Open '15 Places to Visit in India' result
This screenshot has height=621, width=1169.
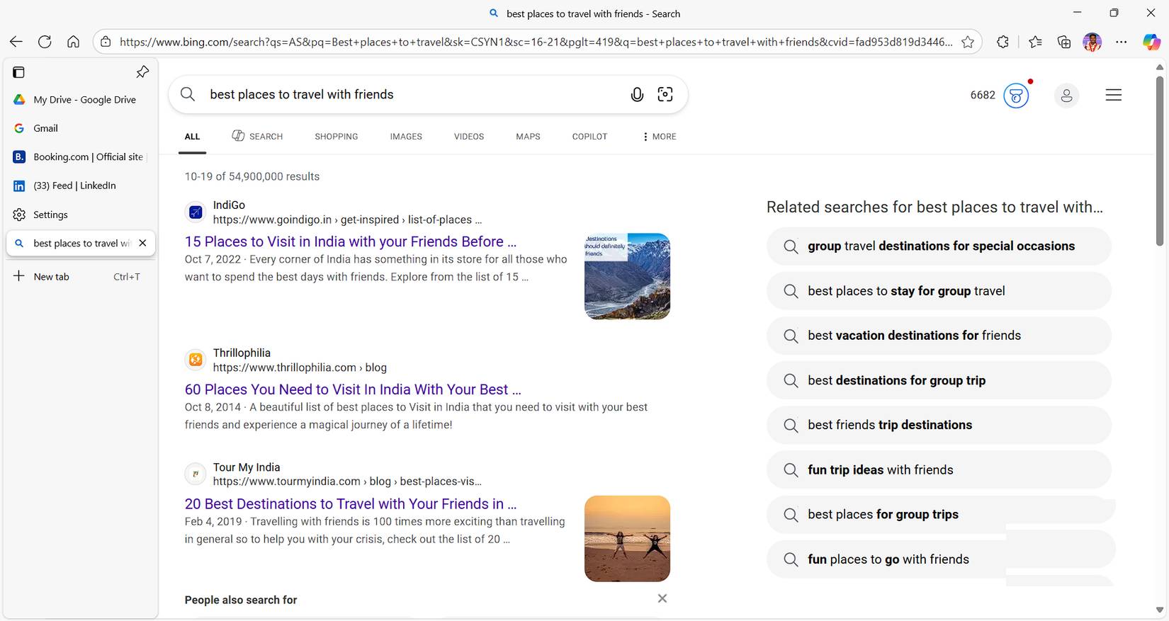350,241
